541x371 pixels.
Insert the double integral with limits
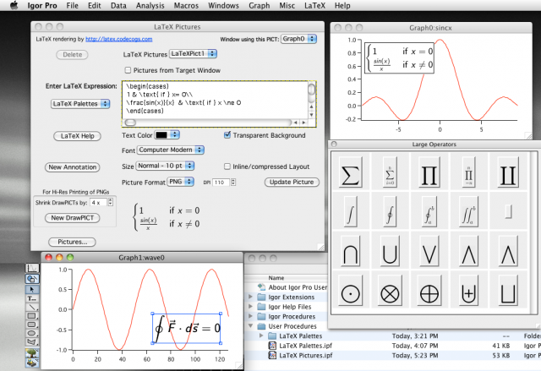pyautogui.click(x=468, y=211)
